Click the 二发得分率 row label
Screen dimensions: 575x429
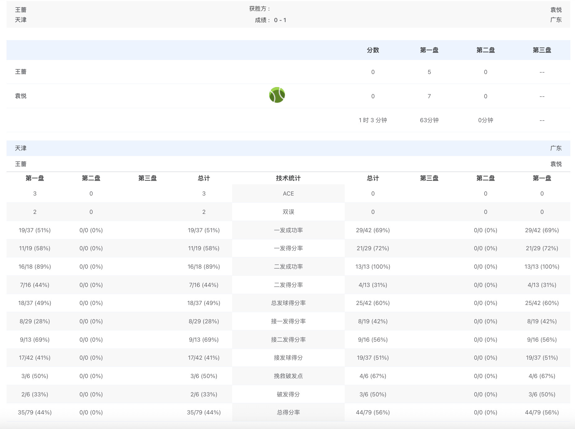point(288,285)
